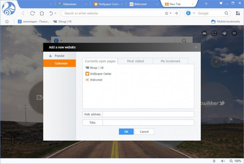Screen dimensions: 244x164
Task: Click the cloud sync icon on page
Action: 204,33
